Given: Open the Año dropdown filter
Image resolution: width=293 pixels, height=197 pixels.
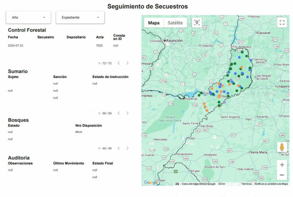Looking at the screenshot, I should (x=28, y=17).
